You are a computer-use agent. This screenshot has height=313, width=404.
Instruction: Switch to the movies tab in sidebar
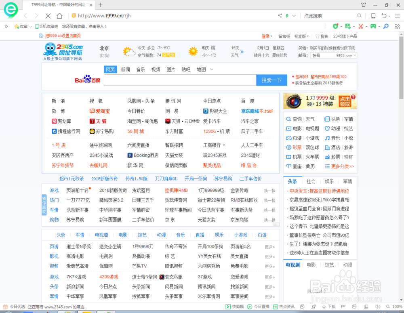[x=311, y=265]
